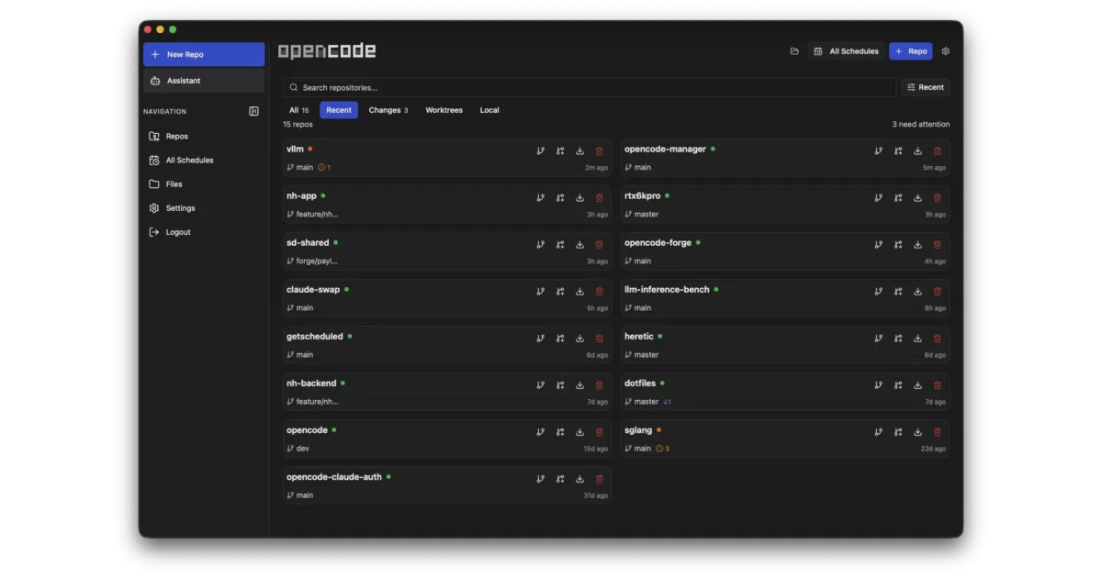Open the sglang repository card
This screenshot has height=578, width=1102.
785,439
